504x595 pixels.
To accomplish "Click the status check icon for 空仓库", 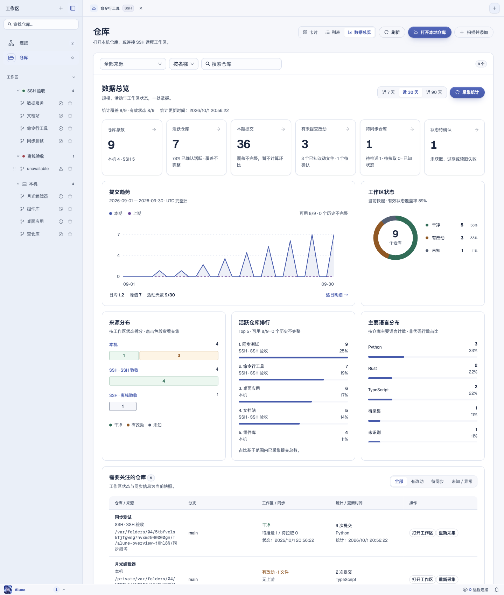I will [61, 234].
